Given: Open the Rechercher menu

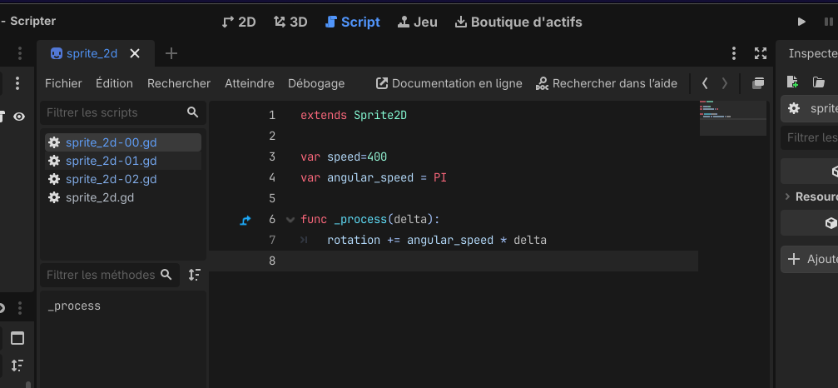Looking at the screenshot, I should tap(179, 83).
